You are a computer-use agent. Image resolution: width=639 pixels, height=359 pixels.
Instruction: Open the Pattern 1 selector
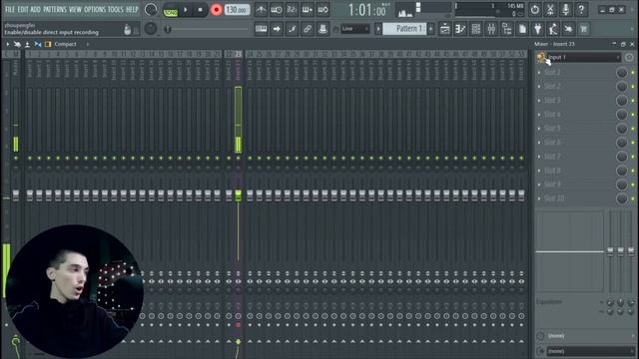[404, 29]
